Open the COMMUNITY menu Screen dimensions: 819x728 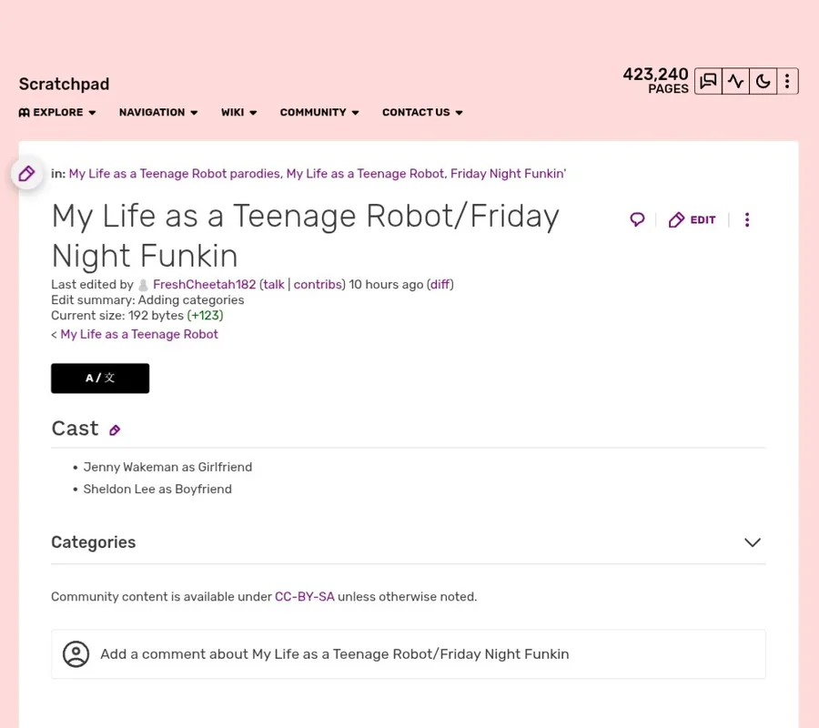point(319,112)
